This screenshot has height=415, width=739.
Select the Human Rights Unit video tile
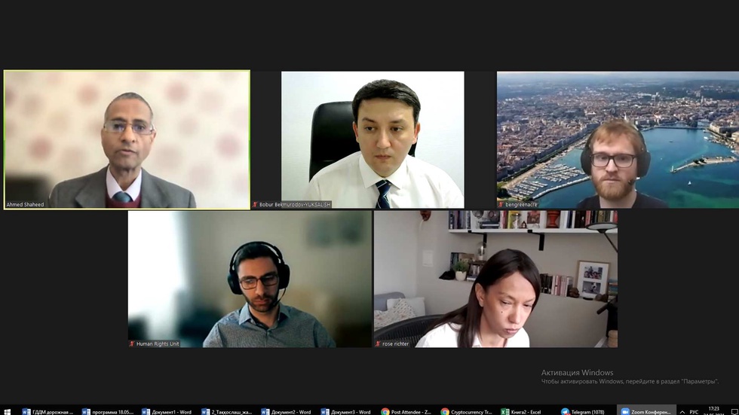(x=250, y=279)
